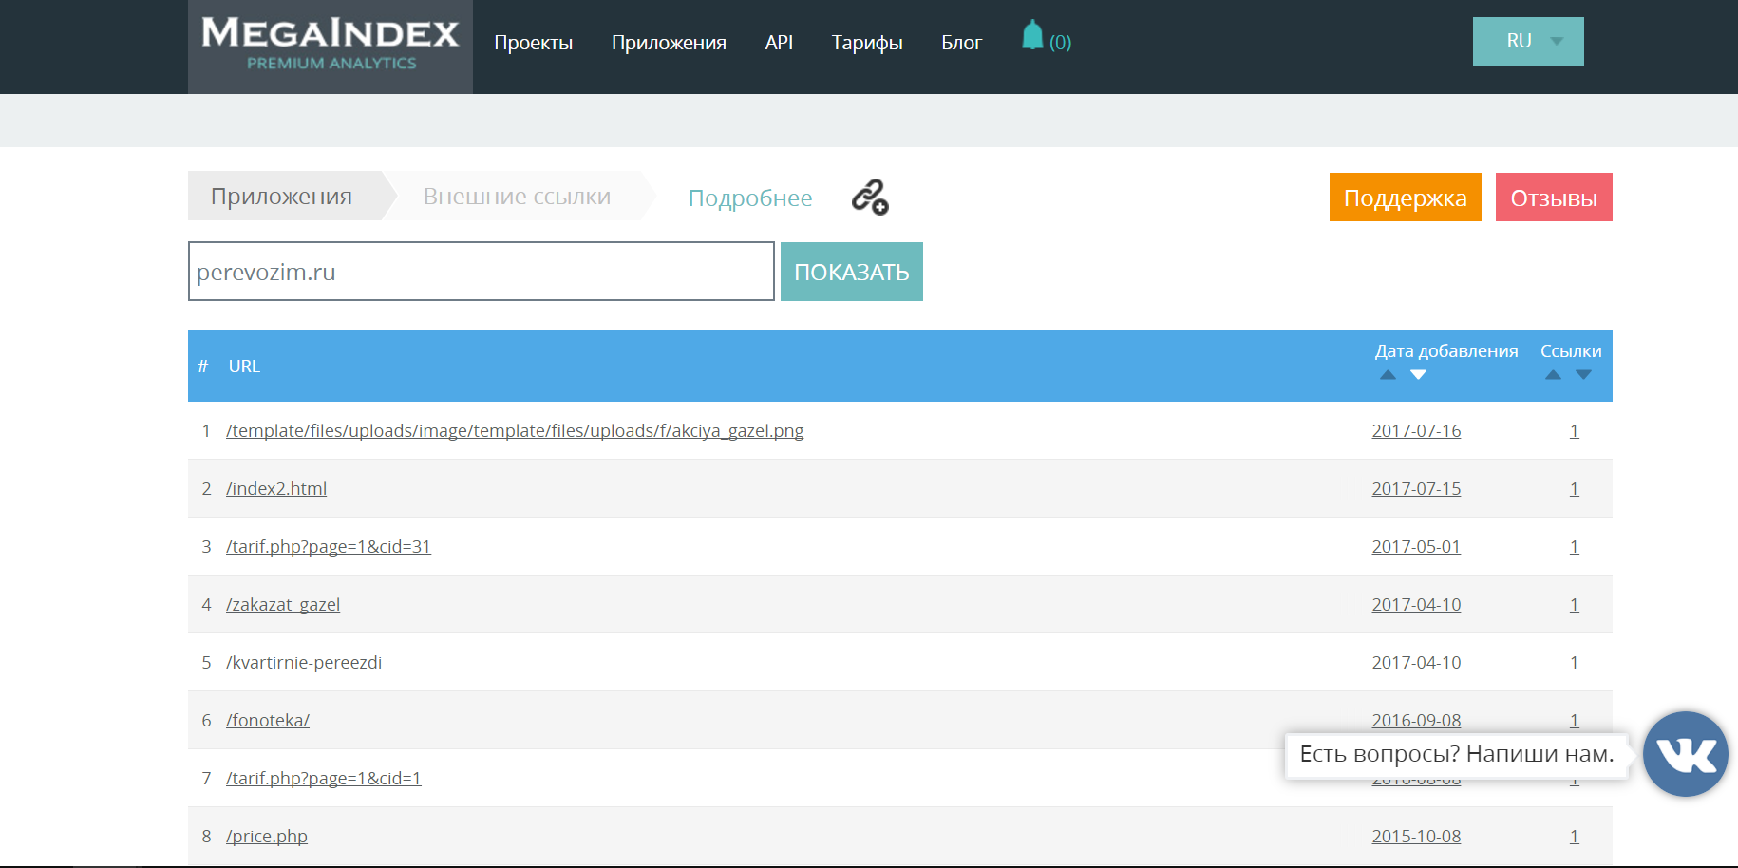Click the Поддержка button
This screenshot has width=1738, height=868.
pos(1406,198)
